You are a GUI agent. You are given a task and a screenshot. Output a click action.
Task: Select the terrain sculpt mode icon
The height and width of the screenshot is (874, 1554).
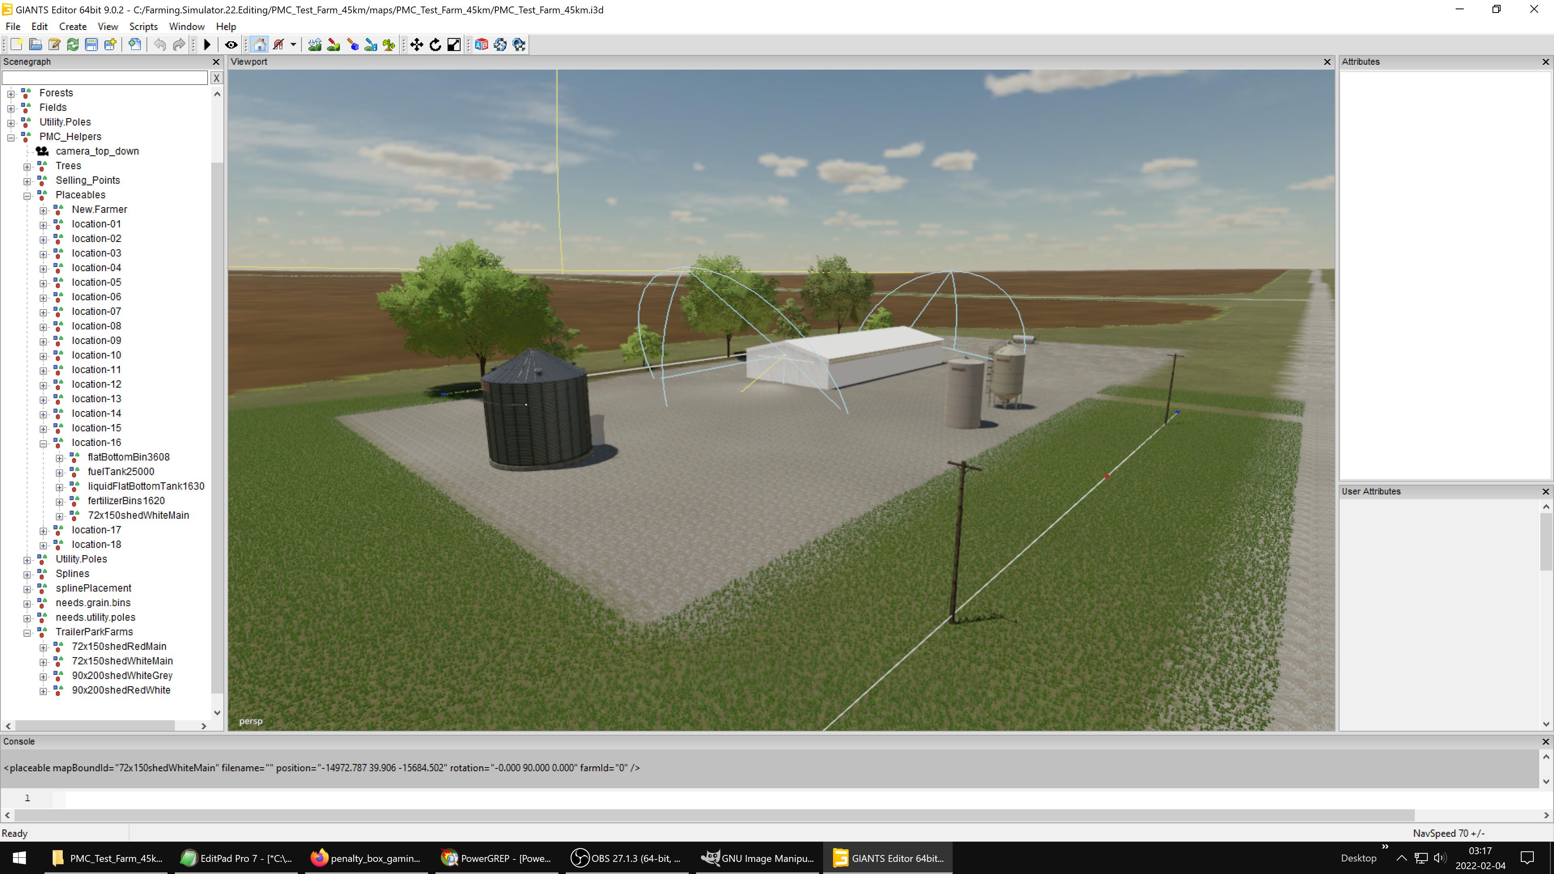pyautogui.click(x=315, y=45)
